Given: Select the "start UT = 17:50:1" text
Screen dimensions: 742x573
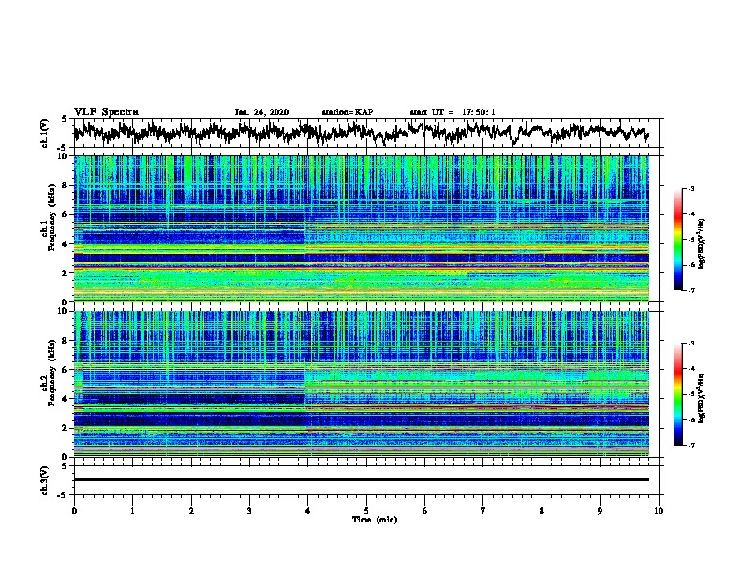Looking at the screenshot, I should (453, 112).
